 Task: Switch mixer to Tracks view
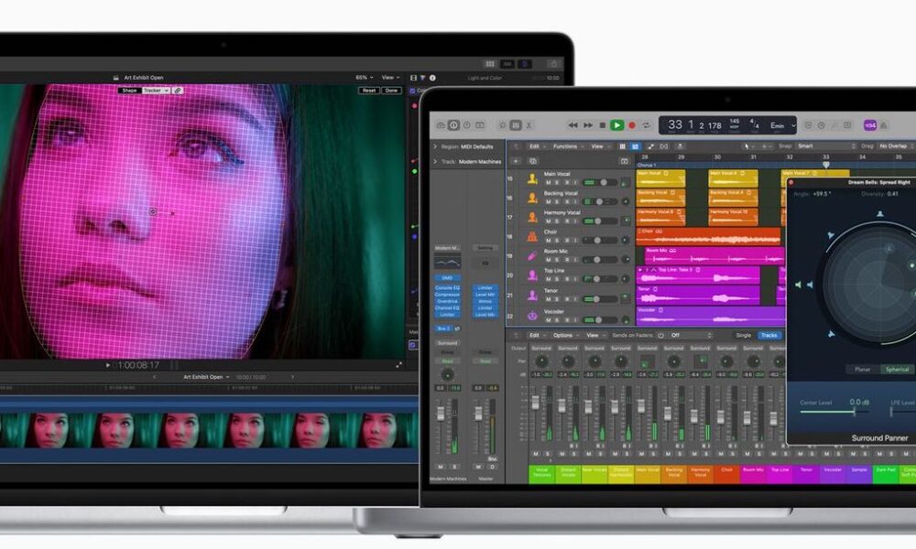(x=769, y=336)
